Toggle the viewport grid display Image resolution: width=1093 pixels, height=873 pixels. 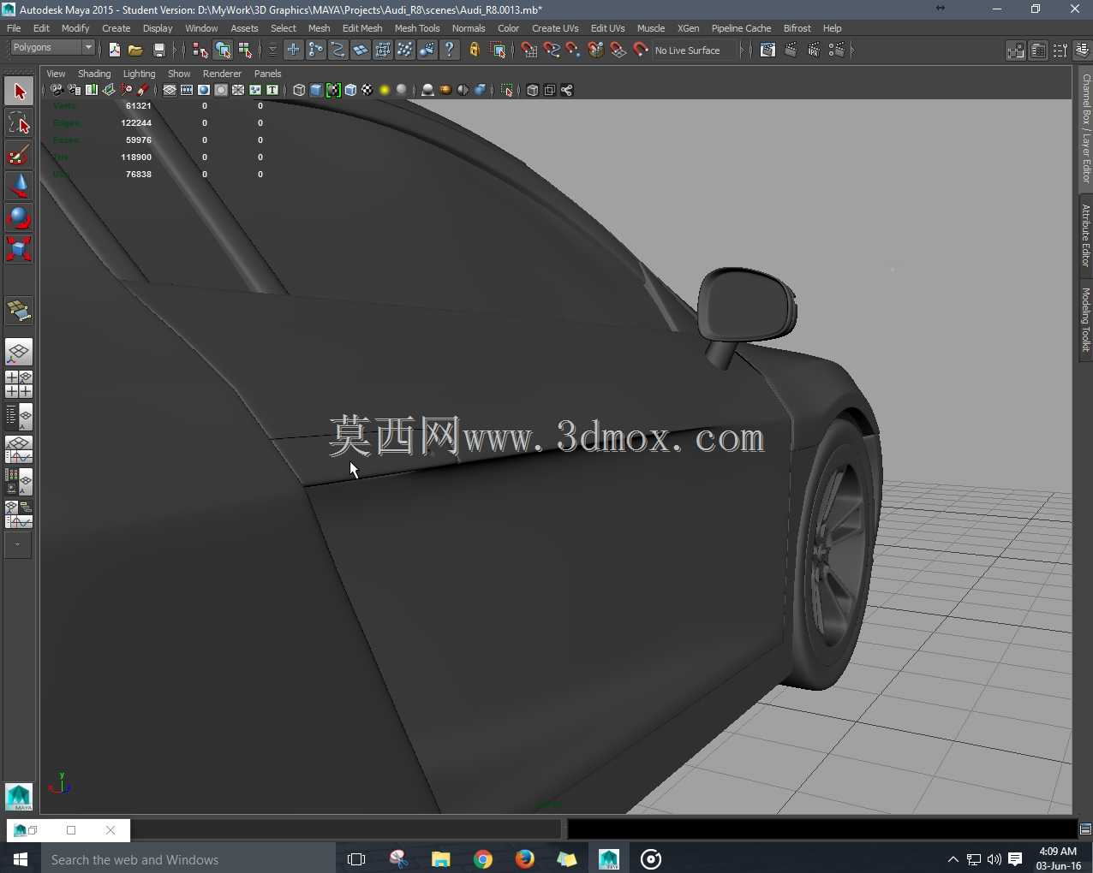coord(170,90)
